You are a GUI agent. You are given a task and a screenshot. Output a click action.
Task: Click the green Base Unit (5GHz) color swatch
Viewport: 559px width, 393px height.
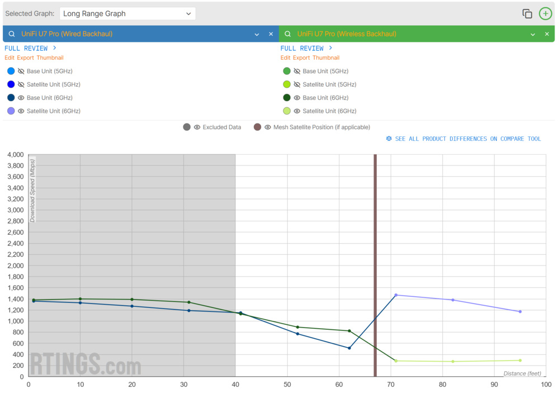pyautogui.click(x=287, y=71)
